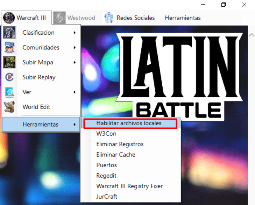Open Regedit from the submenu
Screen dimensions: 255x205
131,176
